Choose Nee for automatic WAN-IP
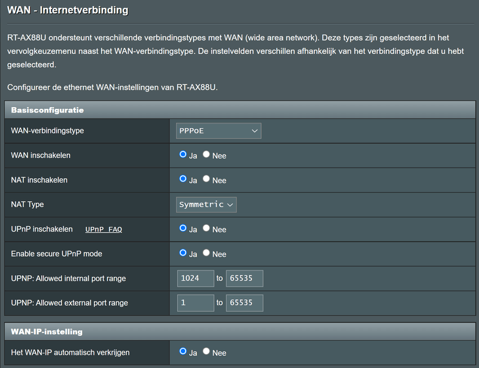479x368 pixels. [x=207, y=352]
